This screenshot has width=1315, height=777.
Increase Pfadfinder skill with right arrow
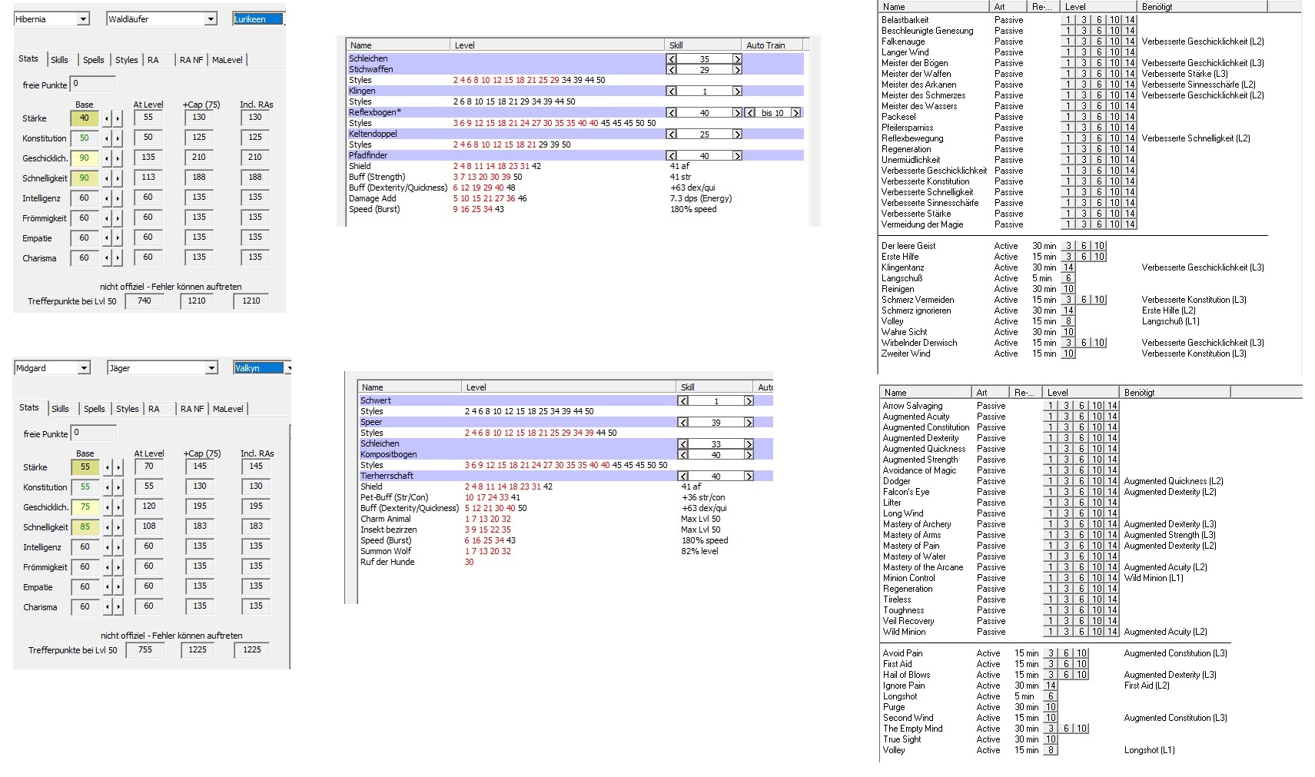tap(737, 156)
